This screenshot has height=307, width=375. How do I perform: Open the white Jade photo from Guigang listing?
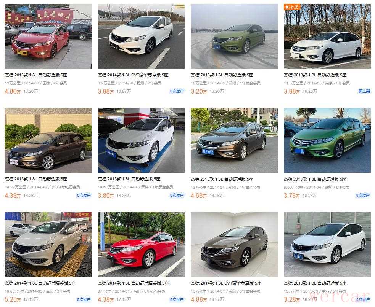pyautogui.click(x=327, y=245)
